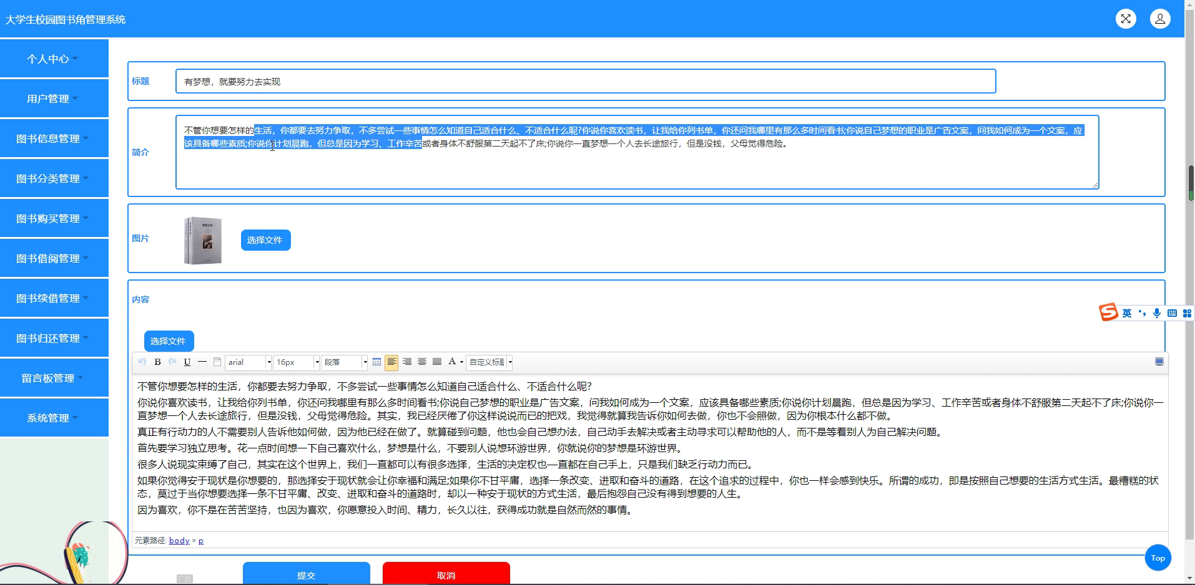The height and width of the screenshot is (585, 1195).
Task: Click the fullscreen toggle icon in header
Action: pos(1126,19)
